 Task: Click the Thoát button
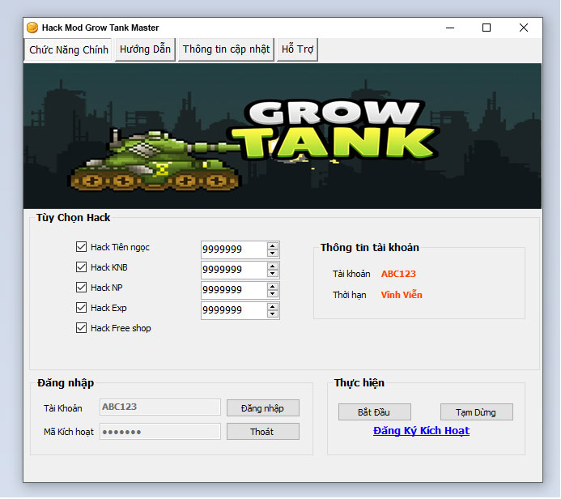263,432
